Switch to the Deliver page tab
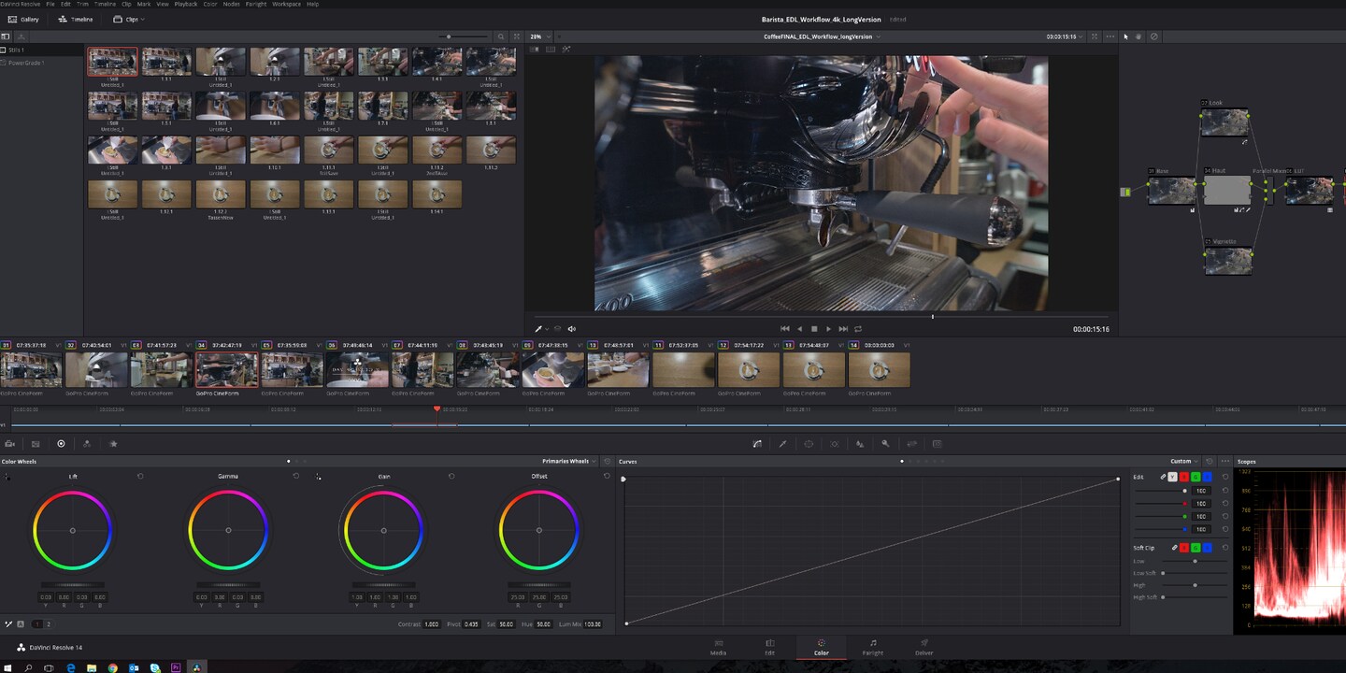This screenshot has width=1346, height=673. coord(924,647)
